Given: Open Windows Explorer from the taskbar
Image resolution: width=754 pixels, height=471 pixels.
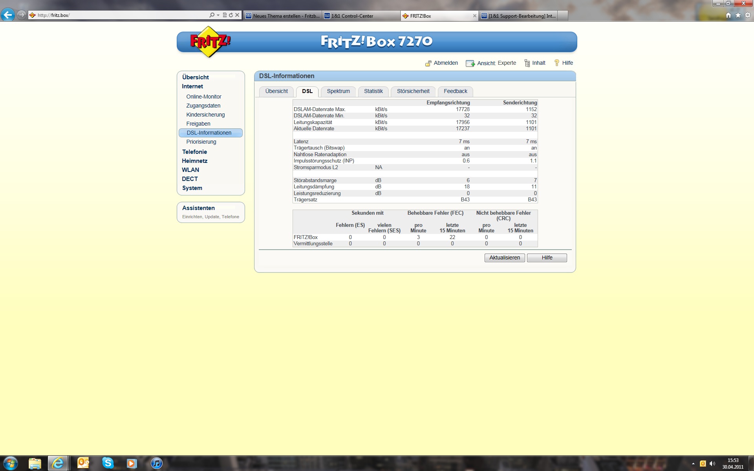Looking at the screenshot, I should (35, 464).
